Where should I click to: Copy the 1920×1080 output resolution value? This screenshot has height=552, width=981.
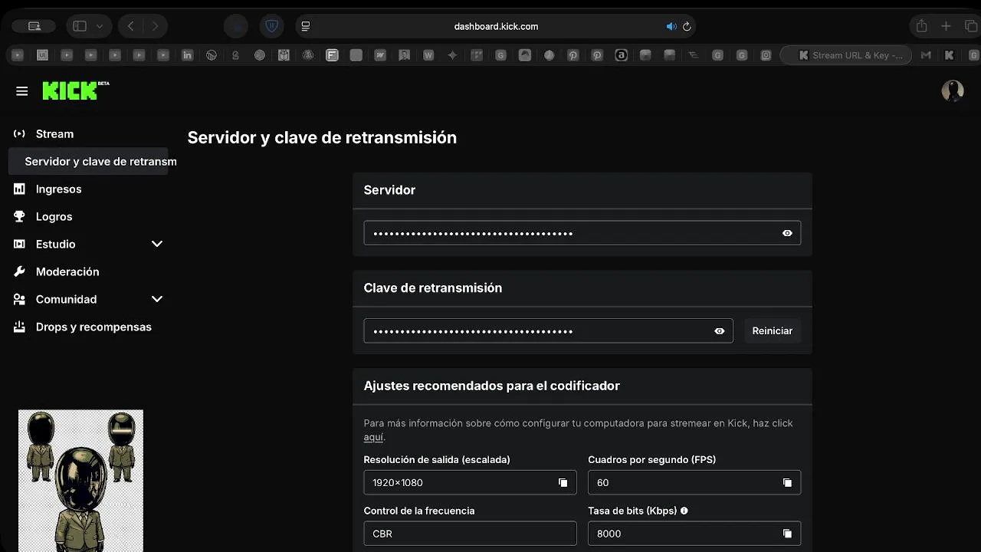tap(563, 482)
